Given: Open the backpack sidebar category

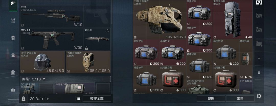Looking at the screenshot, I should [x=13, y=55].
